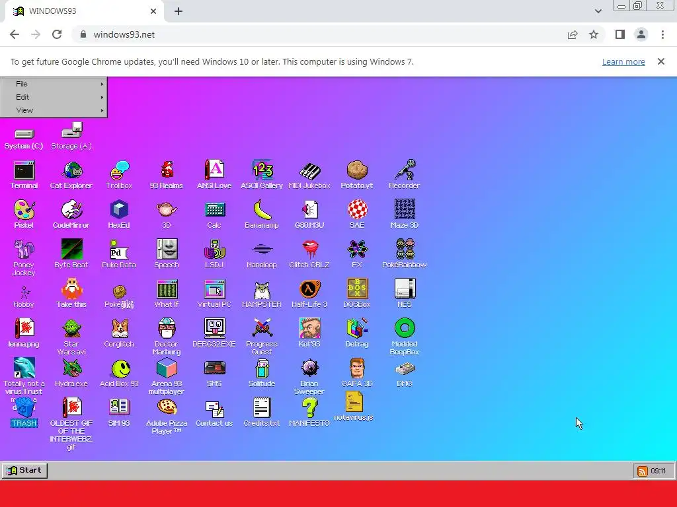Open the HexEd cube icon
The width and height of the screenshot is (677, 507).
(119, 215)
